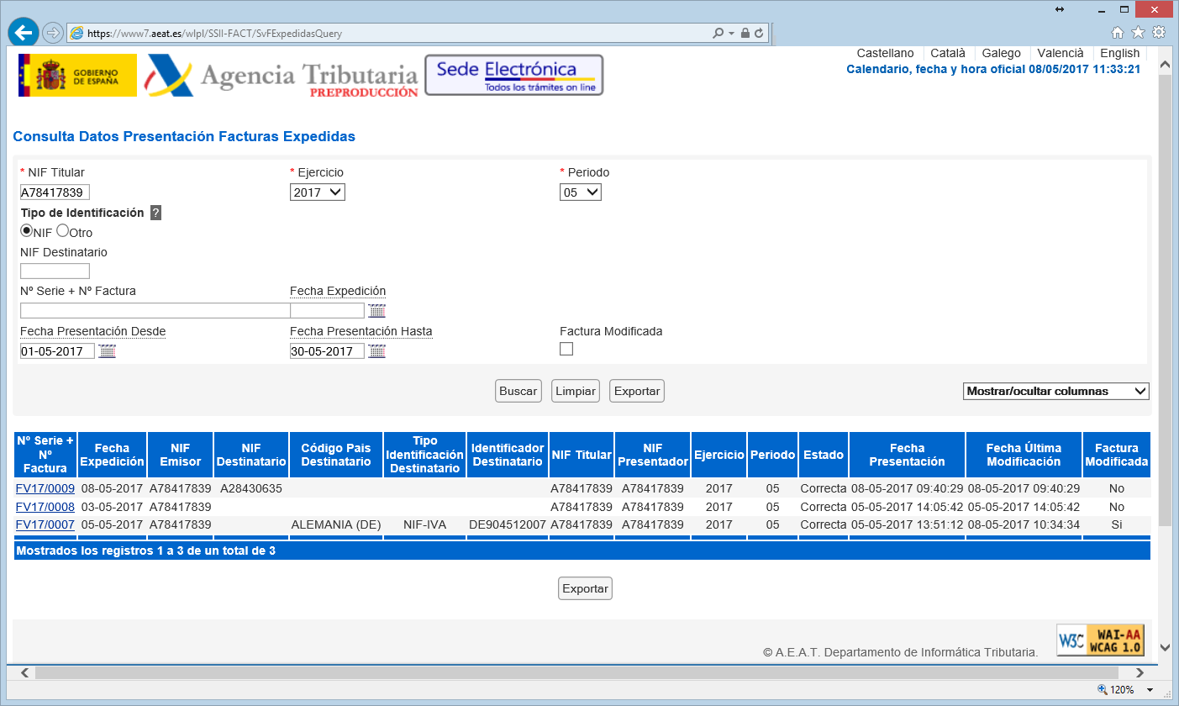Open invoice link FV17/0008
This screenshot has height=706, width=1179.
tap(45, 507)
